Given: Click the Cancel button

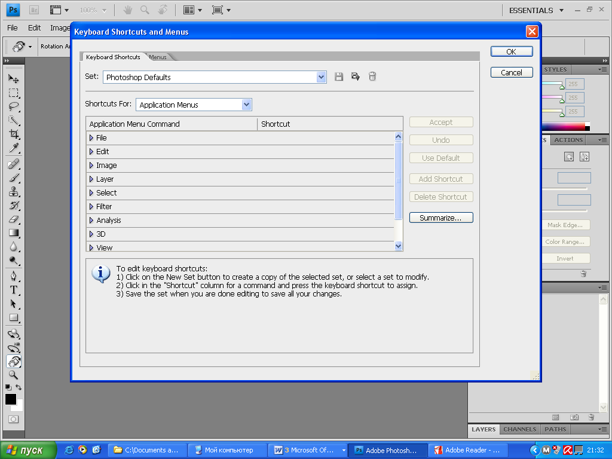Looking at the screenshot, I should click(x=512, y=72).
